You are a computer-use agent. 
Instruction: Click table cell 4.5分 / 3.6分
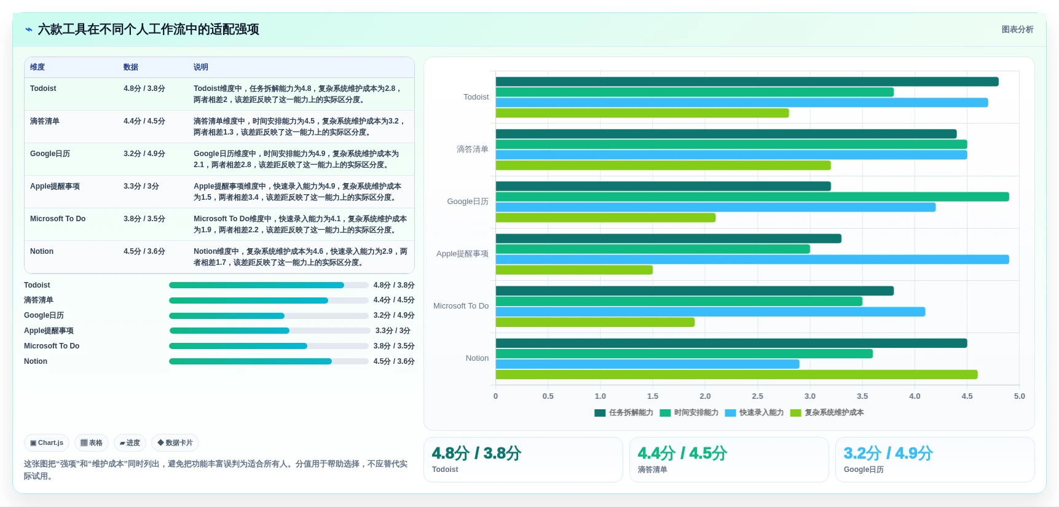coord(144,251)
